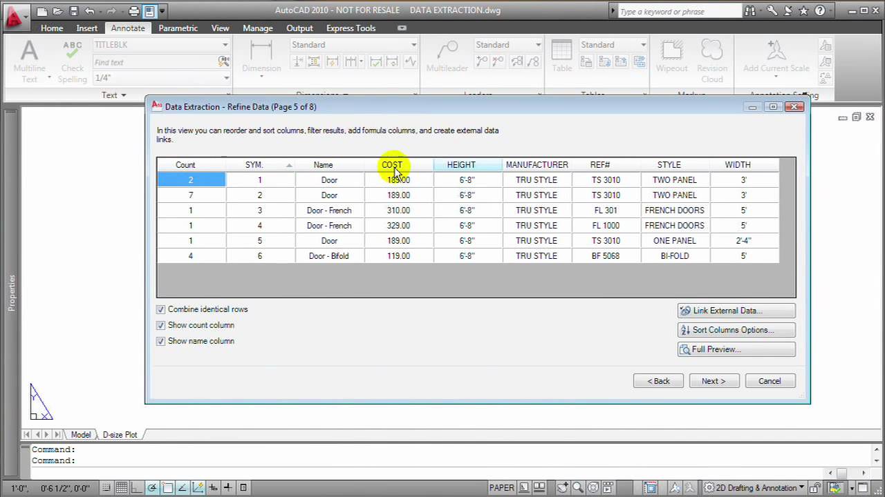Open the multileader style Standard dropdown
Viewport: 885px width, 497px height.
click(538, 45)
